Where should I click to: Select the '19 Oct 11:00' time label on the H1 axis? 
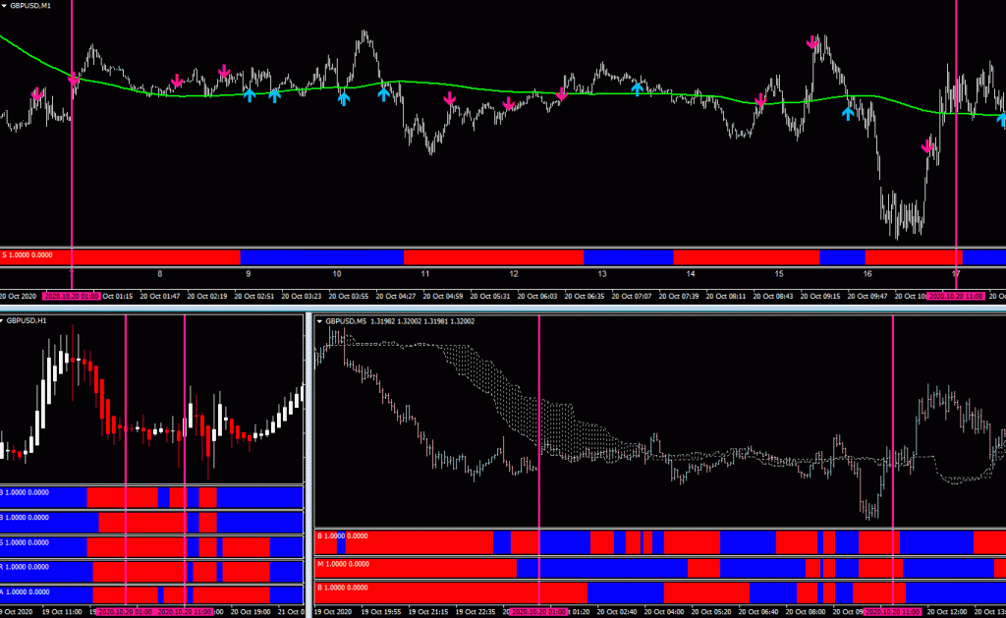tap(62, 612)
